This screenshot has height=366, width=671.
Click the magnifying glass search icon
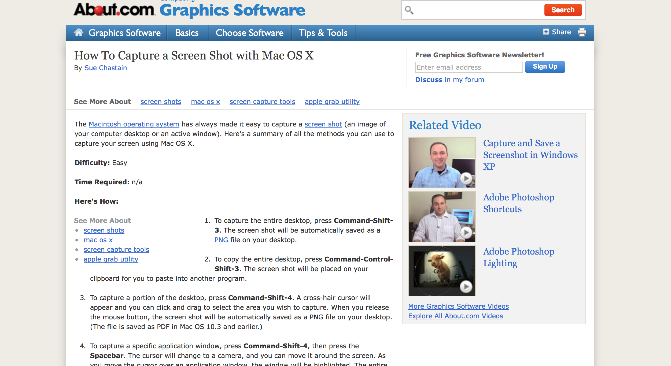409,10
